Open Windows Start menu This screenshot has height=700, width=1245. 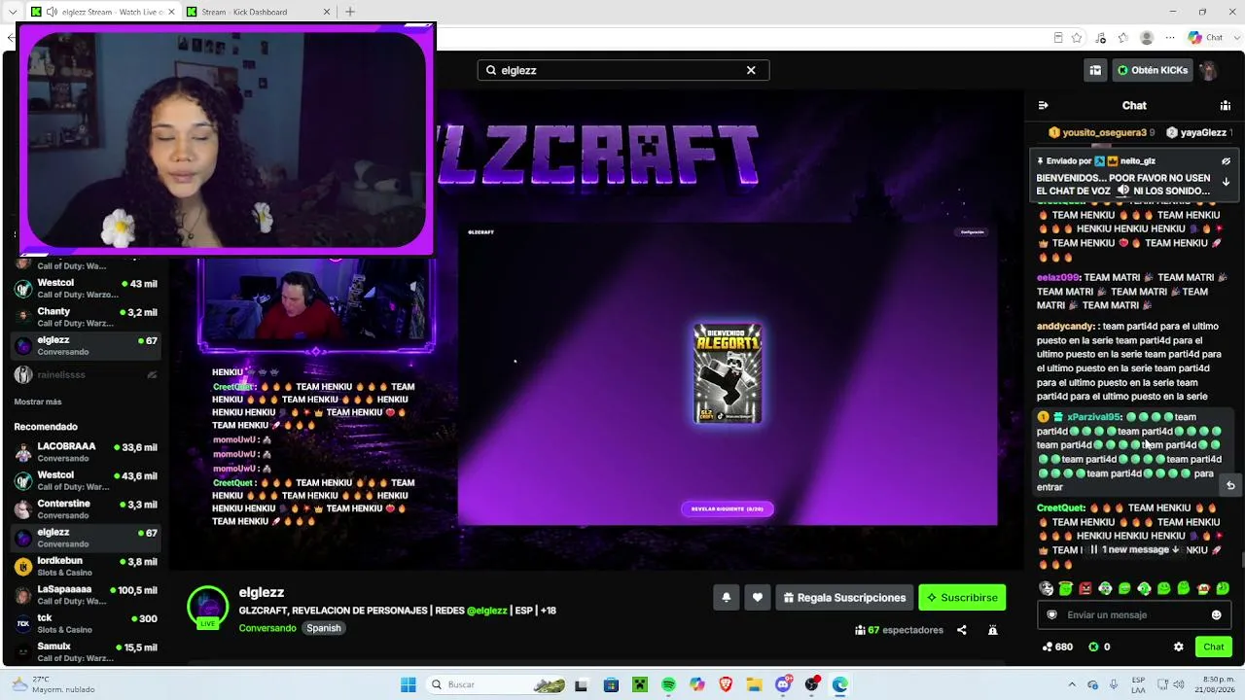pyautogui.click(x=409, y=684)
